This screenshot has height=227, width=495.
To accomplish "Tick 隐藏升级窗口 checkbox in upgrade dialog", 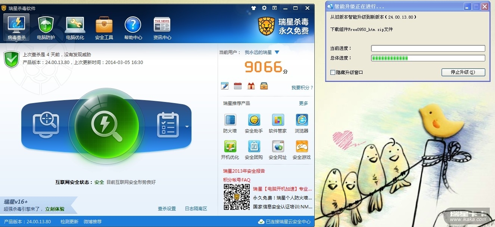I will [x=333, y=73].
